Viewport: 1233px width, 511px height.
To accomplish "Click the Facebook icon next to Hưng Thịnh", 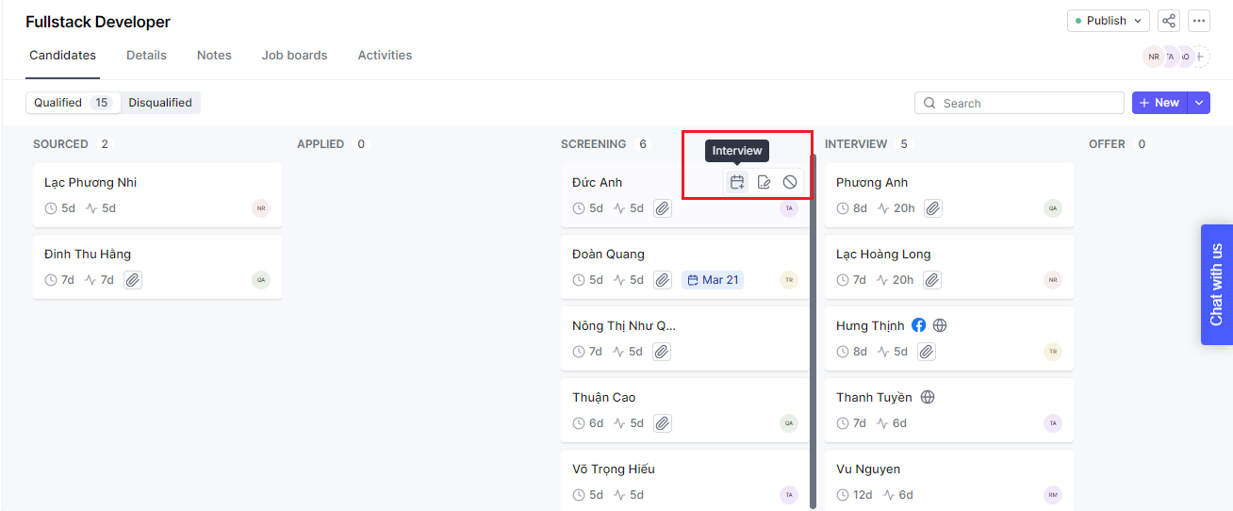I will tap(919, 325).
